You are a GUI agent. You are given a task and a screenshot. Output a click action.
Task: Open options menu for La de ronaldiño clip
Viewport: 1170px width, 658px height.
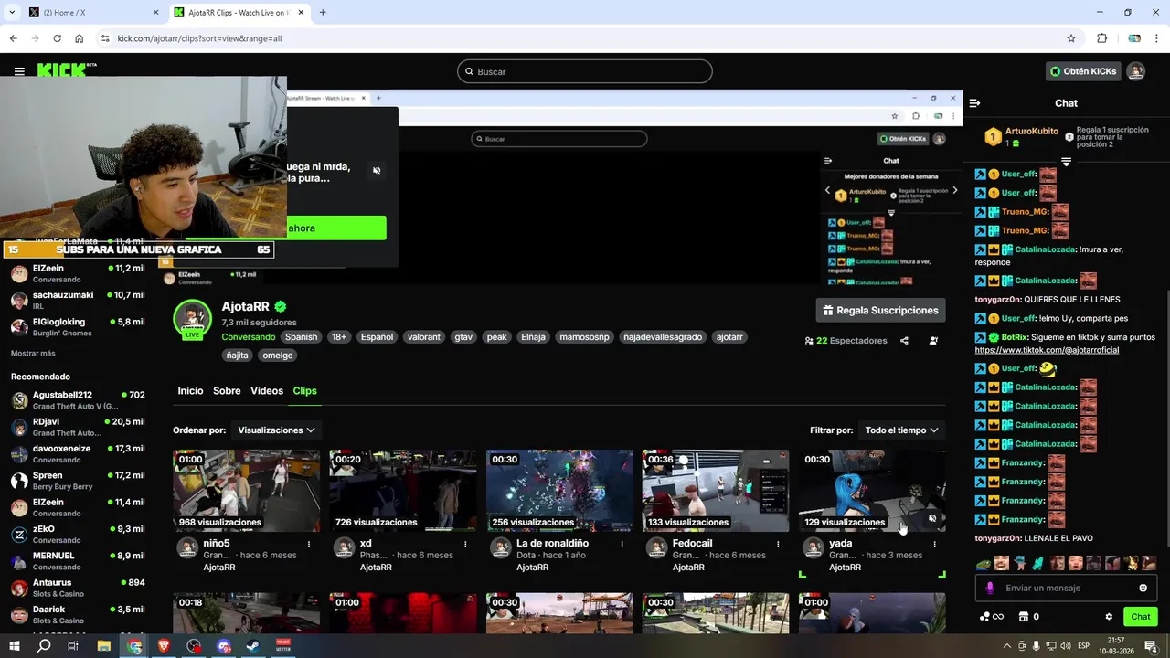click(622, 544)
